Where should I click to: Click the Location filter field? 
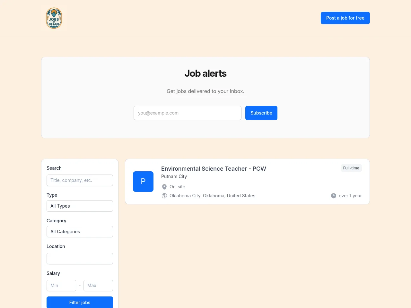[80, 259]
